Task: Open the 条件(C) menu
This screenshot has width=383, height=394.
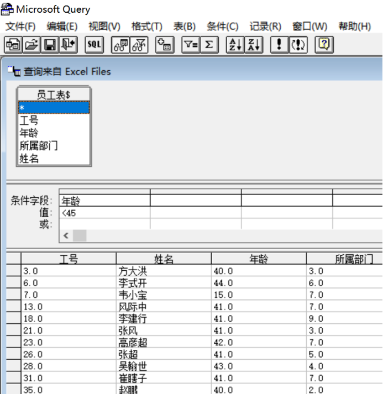Action: pos(222,27)
